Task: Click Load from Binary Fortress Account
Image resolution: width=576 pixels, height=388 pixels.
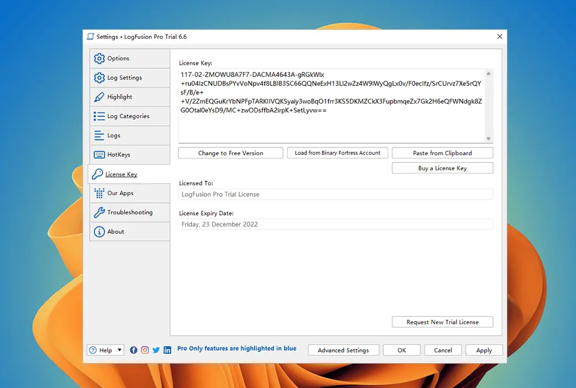Action: pos(338,153)
